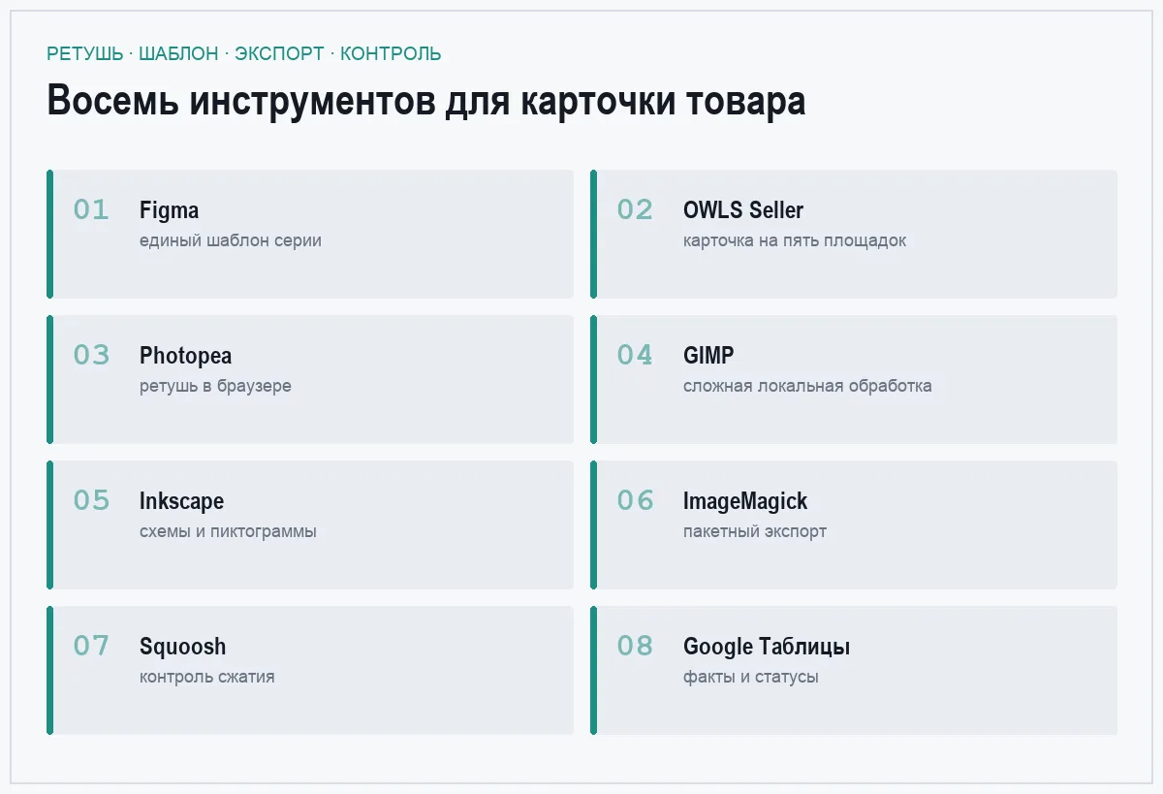Click the description "факты и статусы"
Viewport: 1163px width, 794px height.
click(751, 677)
